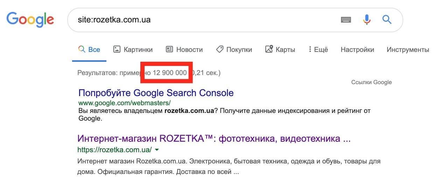Click the Google logo
The image size is (439, 188).
(x=30, y=19)
